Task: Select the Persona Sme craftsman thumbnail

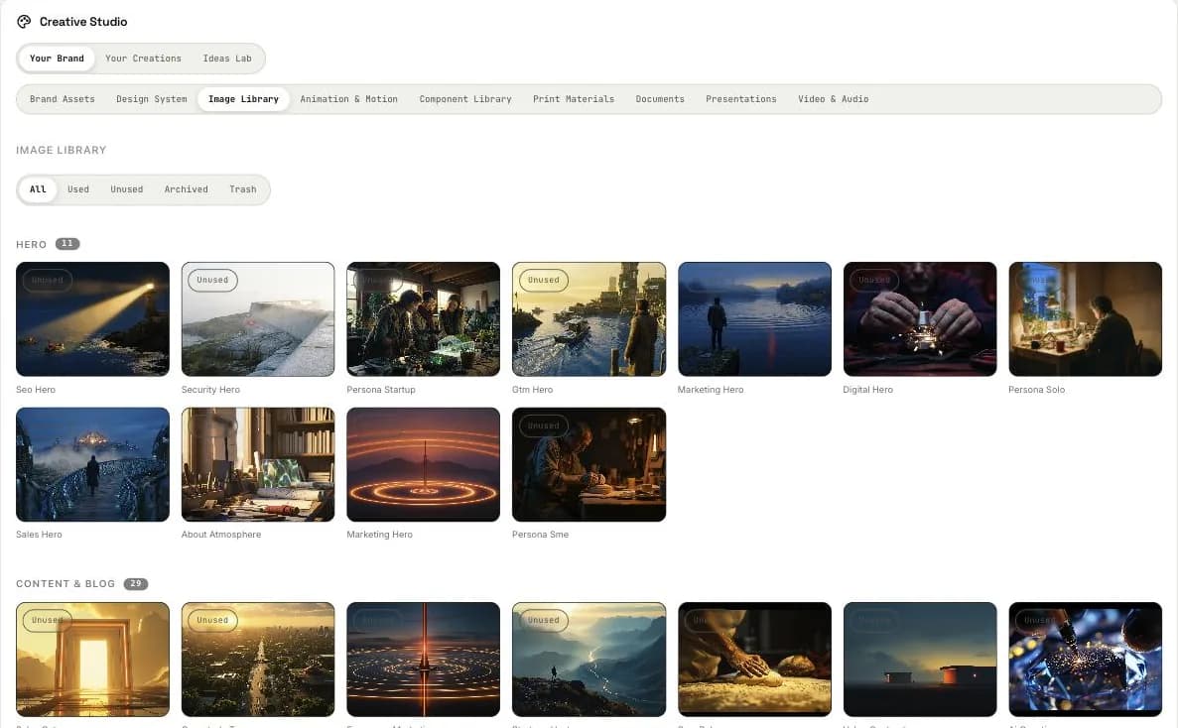Action: click(x=589, y=464)
